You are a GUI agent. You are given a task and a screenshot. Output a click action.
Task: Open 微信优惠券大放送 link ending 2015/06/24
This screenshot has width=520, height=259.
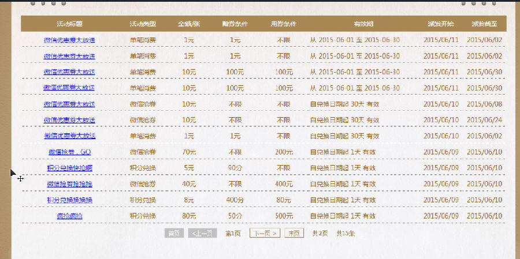(69, 120)
